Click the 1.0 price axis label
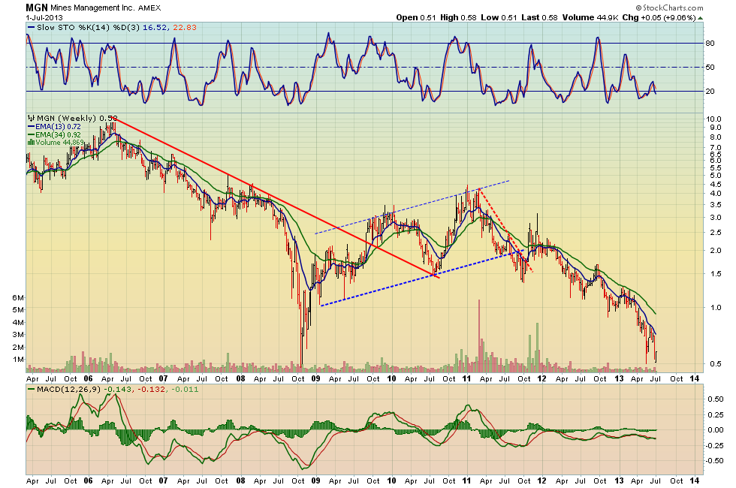 click(715, 307)
